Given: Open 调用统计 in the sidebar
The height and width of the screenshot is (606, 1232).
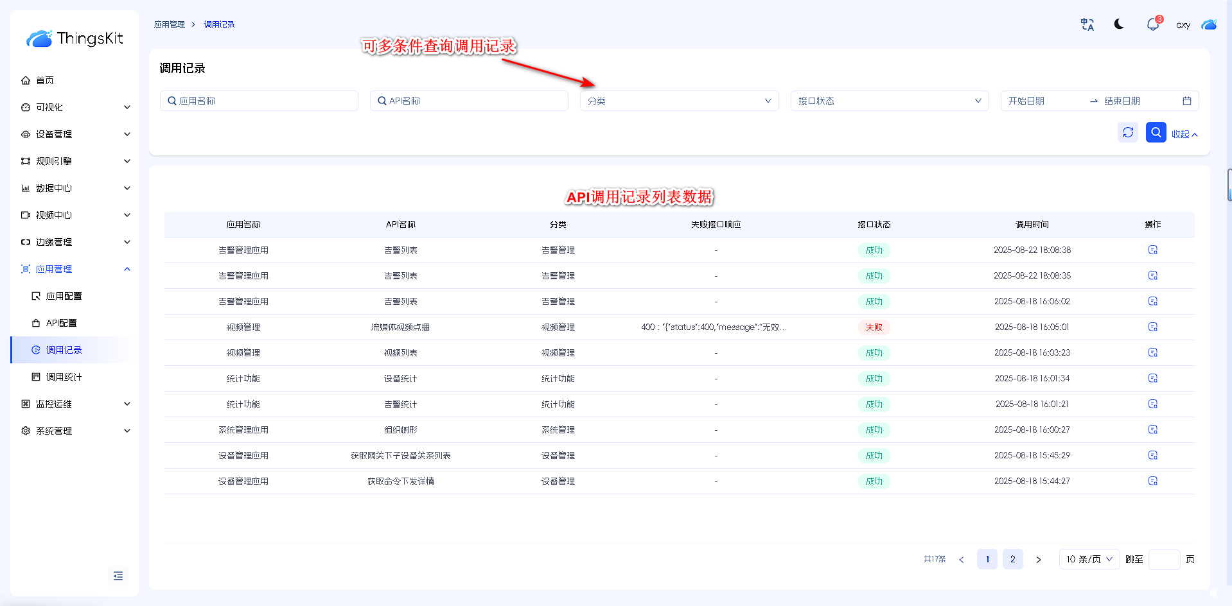Looking at the screenshot, I should pos(64,377).
